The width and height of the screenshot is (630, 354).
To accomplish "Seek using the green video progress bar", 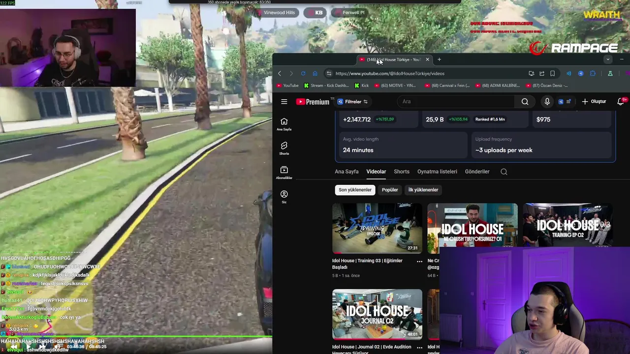I will coord(136,337).
